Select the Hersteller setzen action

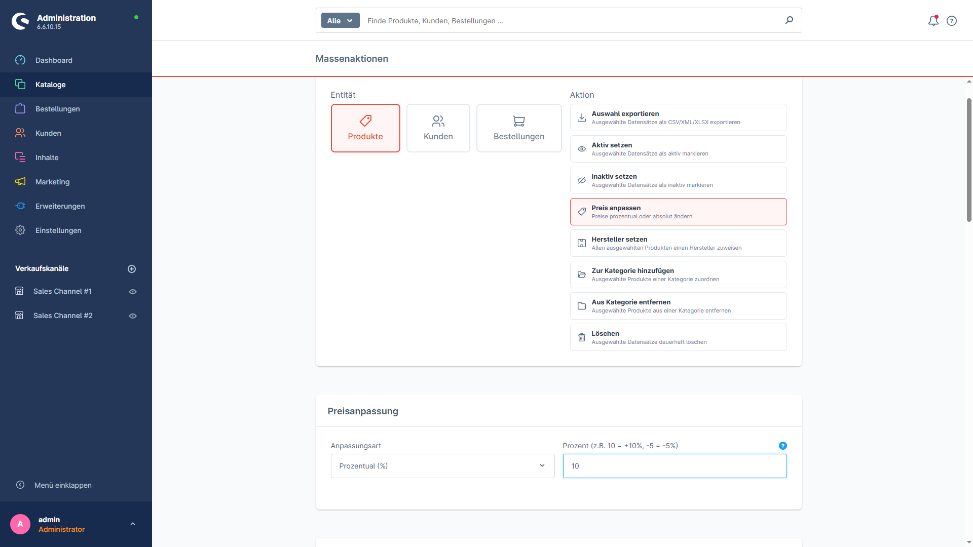(x=678, y=243)
